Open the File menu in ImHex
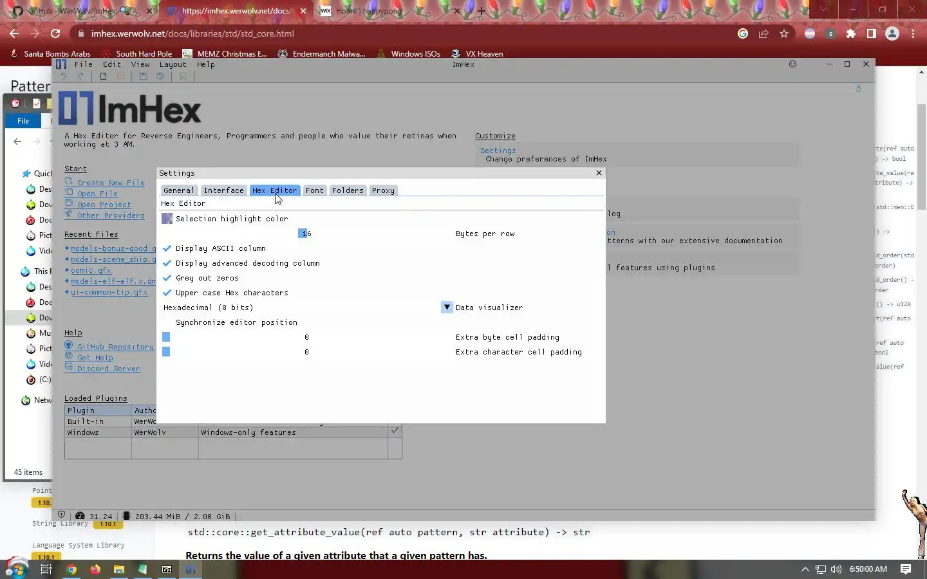The width and height of the screenshot is (927, 579). tap(84, 64)
